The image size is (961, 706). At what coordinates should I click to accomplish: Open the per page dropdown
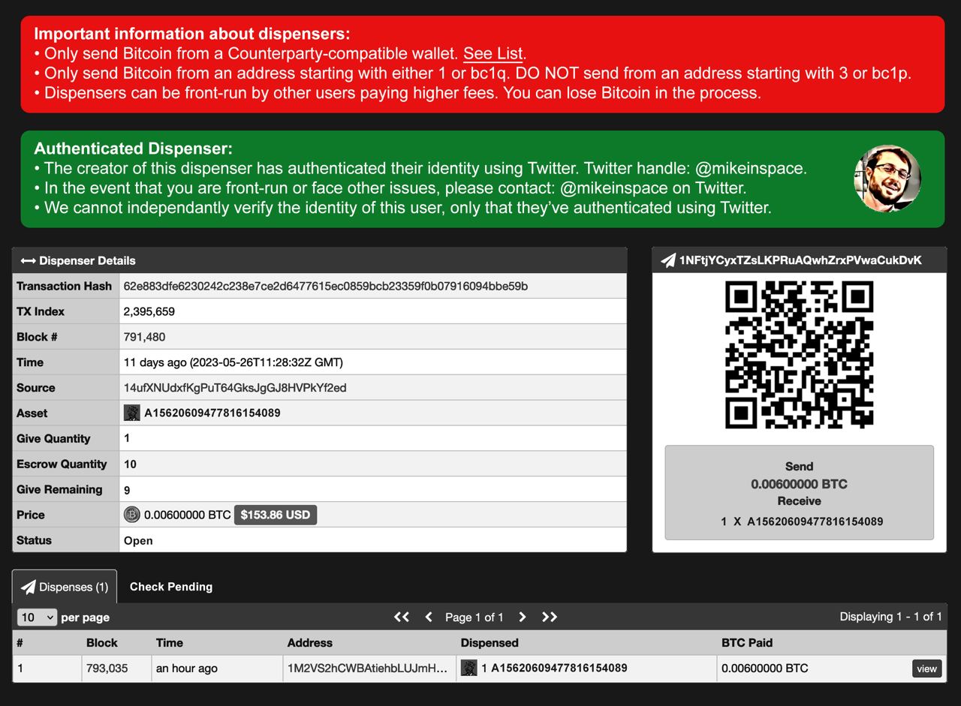click(x=37, y=617)
